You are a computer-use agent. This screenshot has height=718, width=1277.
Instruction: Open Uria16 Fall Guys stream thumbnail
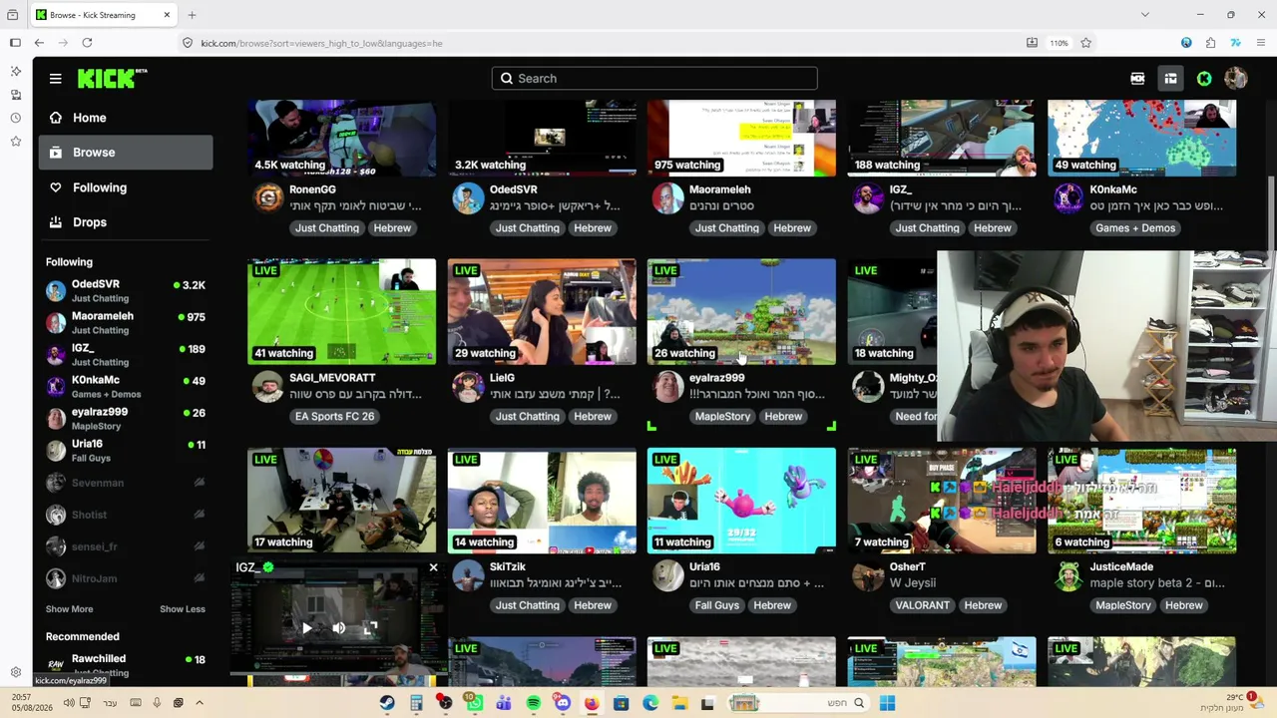[x=741, y=501]
